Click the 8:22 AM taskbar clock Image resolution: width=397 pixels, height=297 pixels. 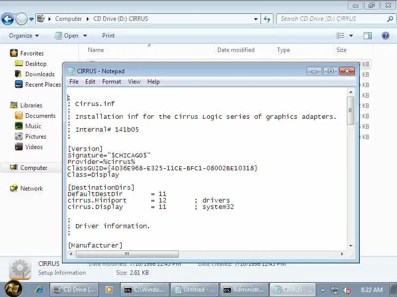(x=371, y=290)
